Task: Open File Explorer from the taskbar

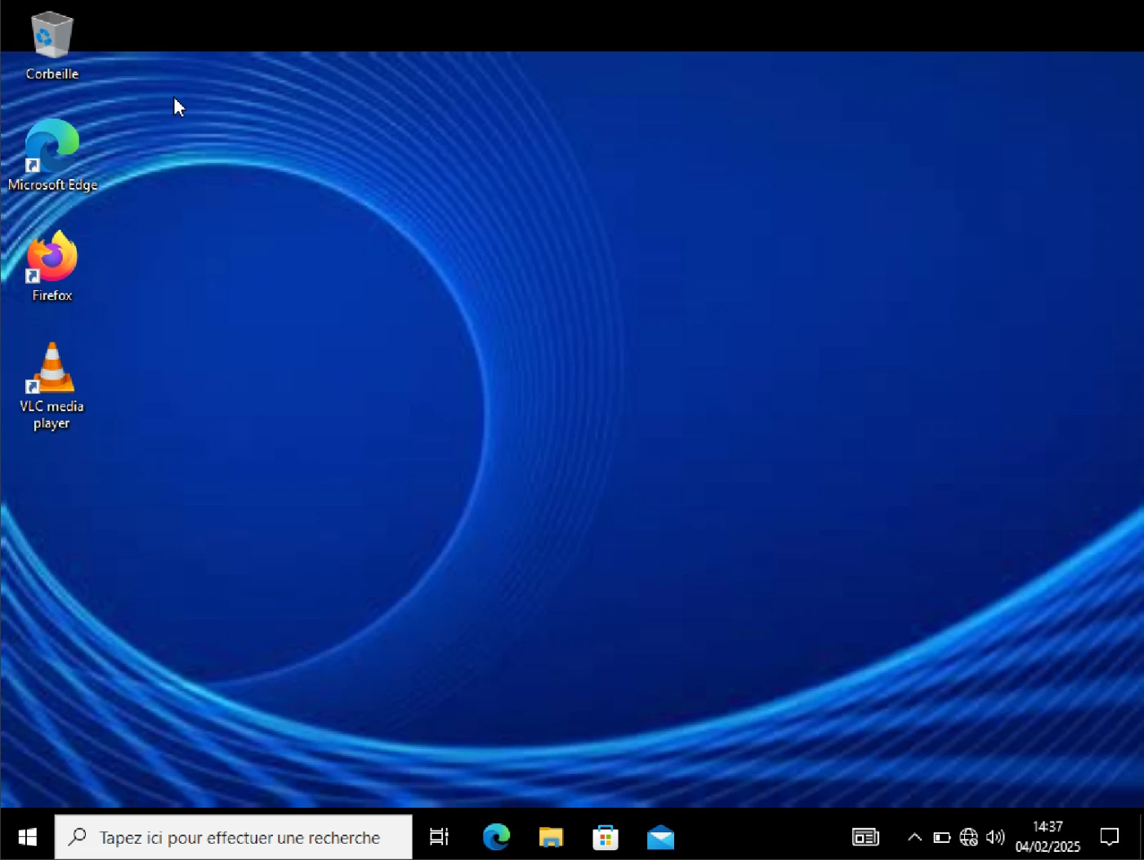Action: [x=551, y=837]
